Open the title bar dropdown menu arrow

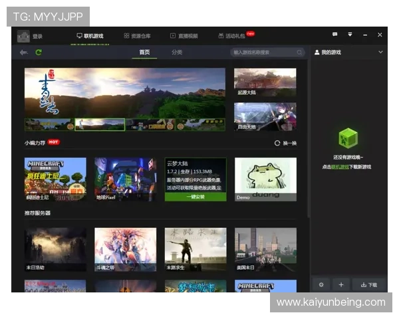[x=350, y=35]
